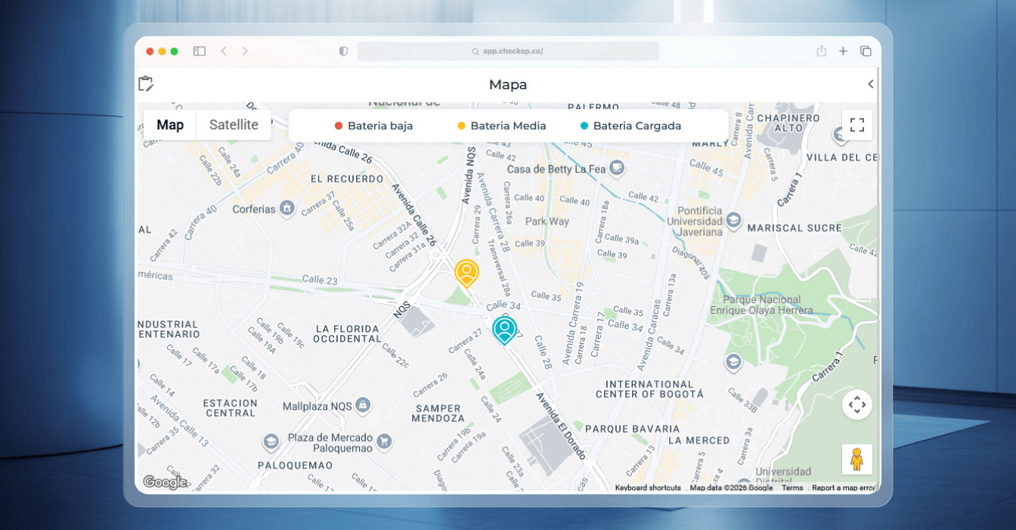Open the clipboard edit icon beside Mapa
The width and height of the screenshot is (1016, 530).
click(146, 84)
